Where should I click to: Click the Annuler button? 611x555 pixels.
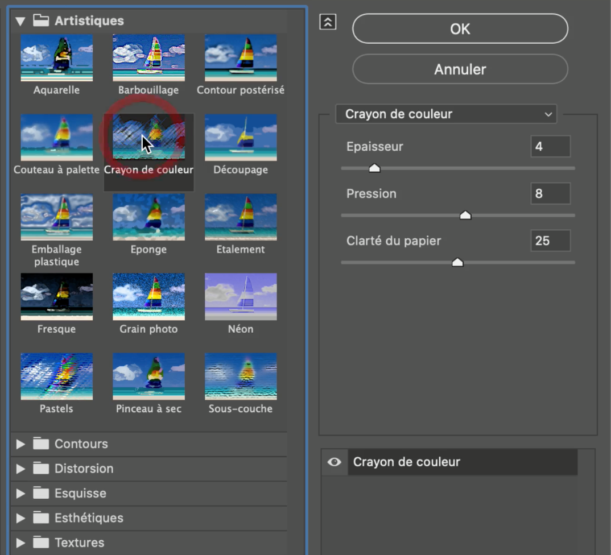460,69
